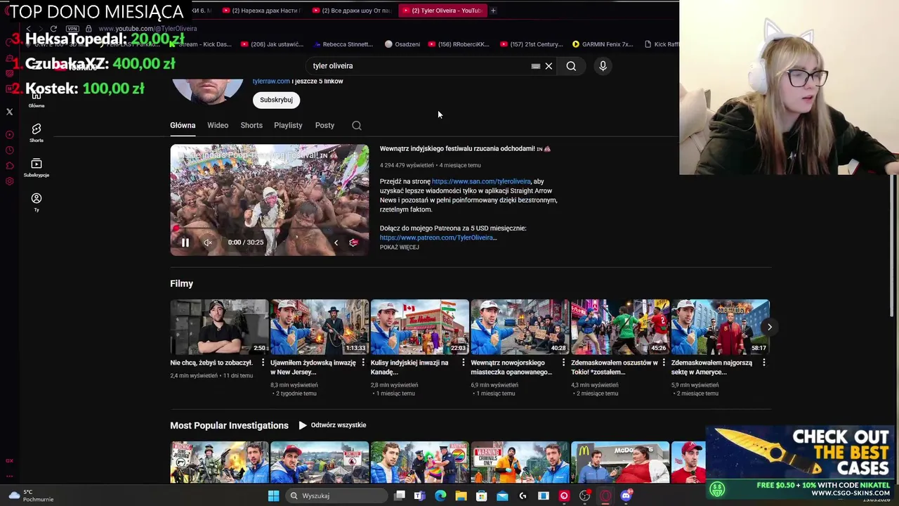Toggle the VPN badge in the address bar
Image resolution: width=899 pixels, height=506 pixels.
72,29
